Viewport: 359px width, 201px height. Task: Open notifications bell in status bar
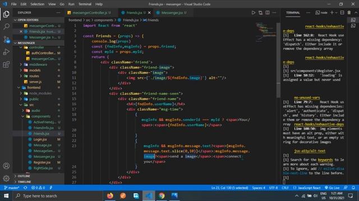point(353,188)
